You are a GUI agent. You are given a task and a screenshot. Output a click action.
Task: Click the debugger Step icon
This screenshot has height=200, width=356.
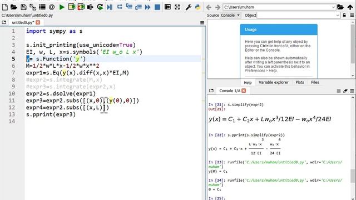tap(120, 7)
